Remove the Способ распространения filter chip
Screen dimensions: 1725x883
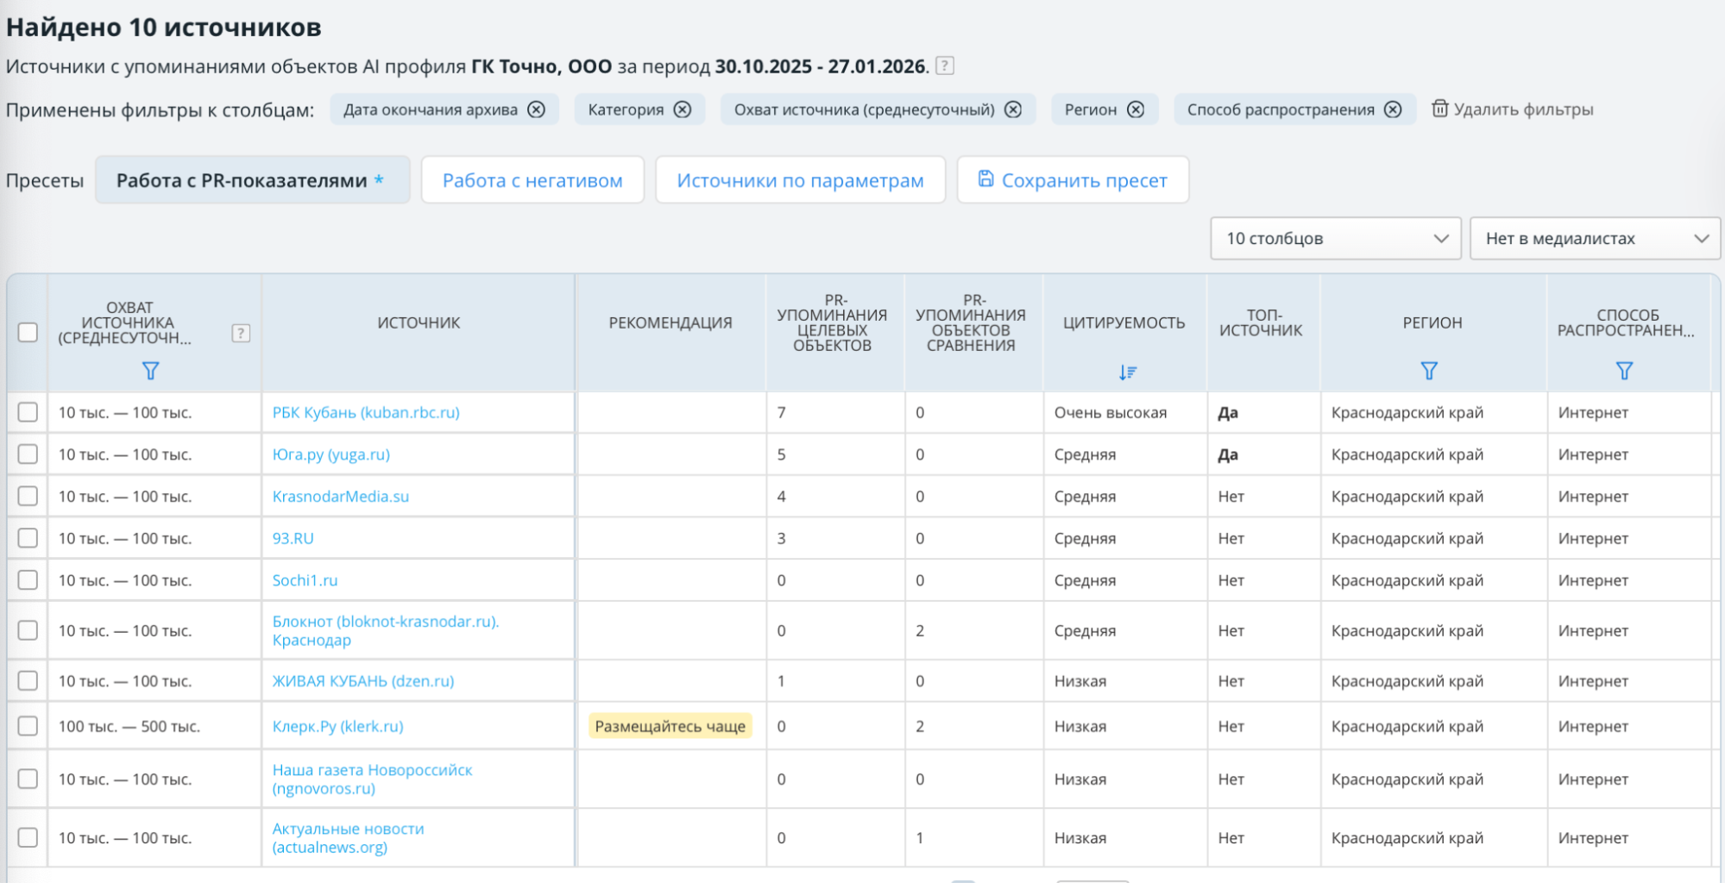point(1393,110)
